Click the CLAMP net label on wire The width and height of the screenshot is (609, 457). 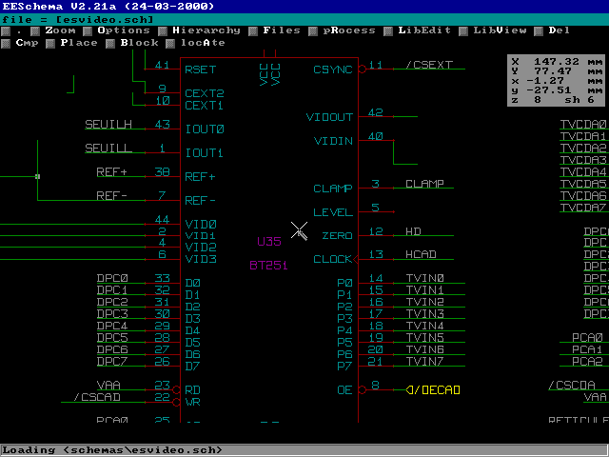coord(425,184)
